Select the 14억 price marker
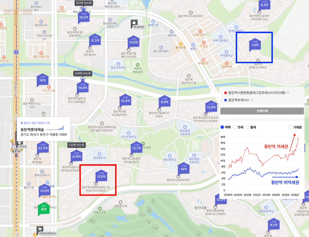Screen dimensions: 309x237 pos(184,168)
